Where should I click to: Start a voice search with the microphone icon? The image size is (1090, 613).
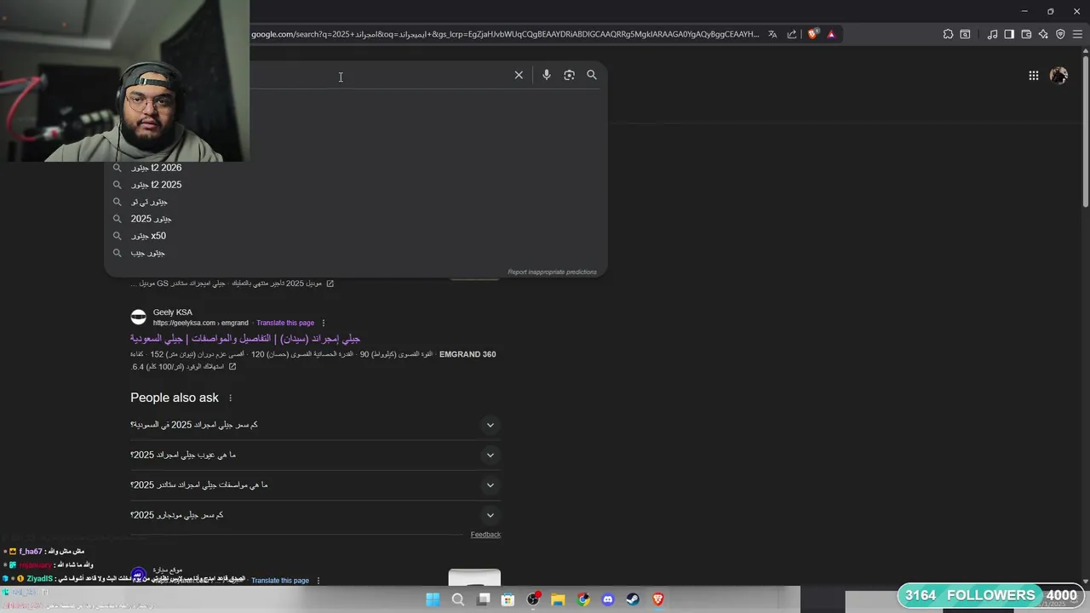tap(547, 75)
